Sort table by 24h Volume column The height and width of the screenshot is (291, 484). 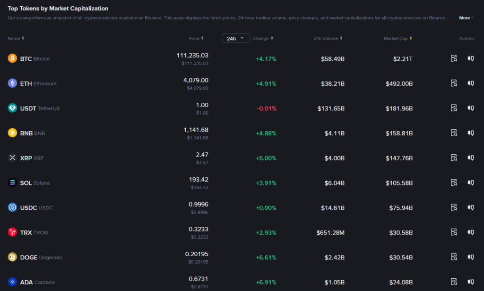tap(328, 39)
